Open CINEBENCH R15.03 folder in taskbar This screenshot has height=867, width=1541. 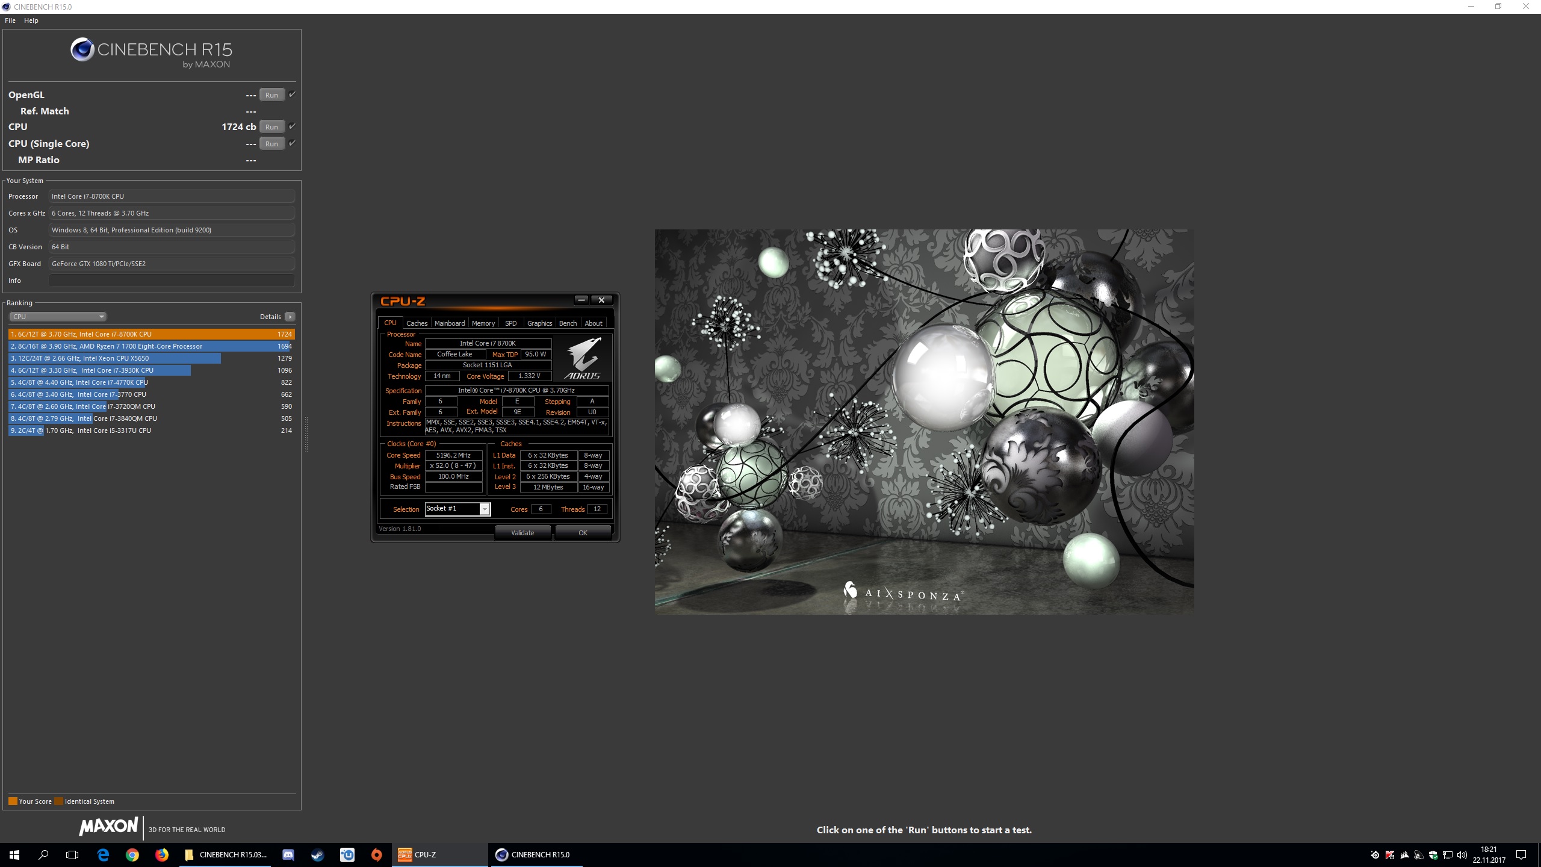coord(226,855)
